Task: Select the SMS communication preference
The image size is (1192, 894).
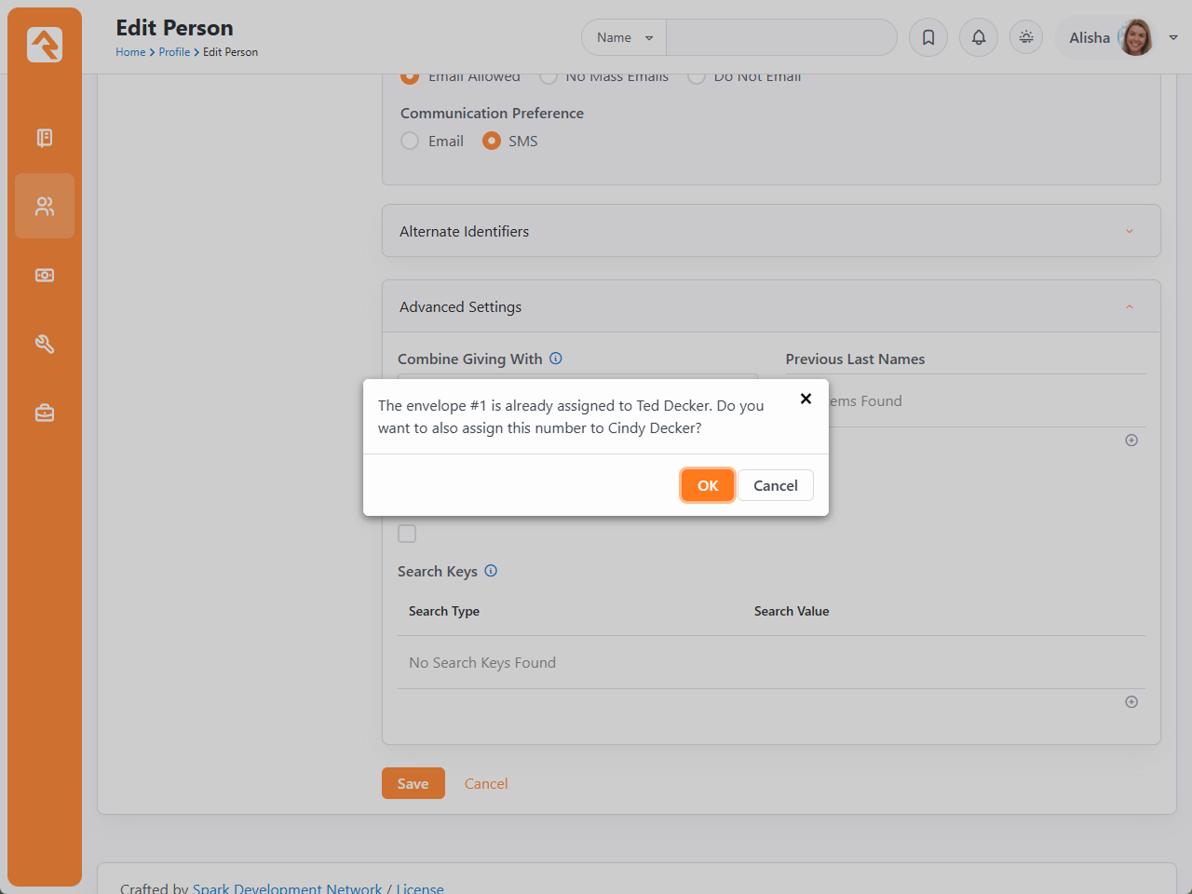Action: pyautogui.click(x=492, y=142)
